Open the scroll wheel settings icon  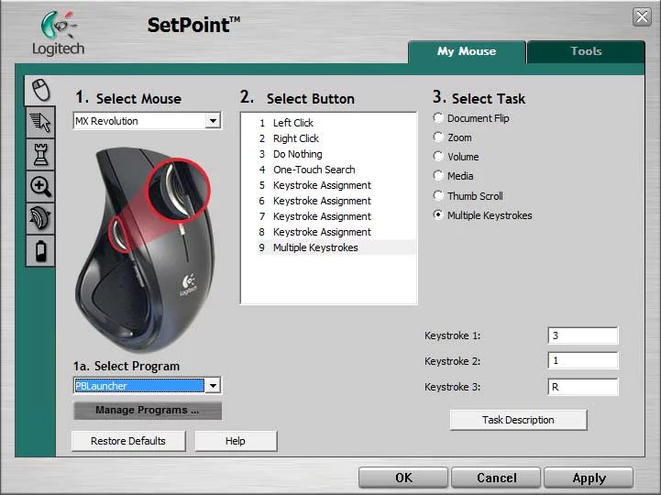(x=40, y=218)
